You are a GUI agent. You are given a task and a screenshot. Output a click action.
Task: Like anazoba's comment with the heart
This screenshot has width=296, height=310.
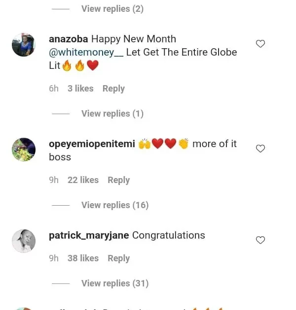[260, 44]
